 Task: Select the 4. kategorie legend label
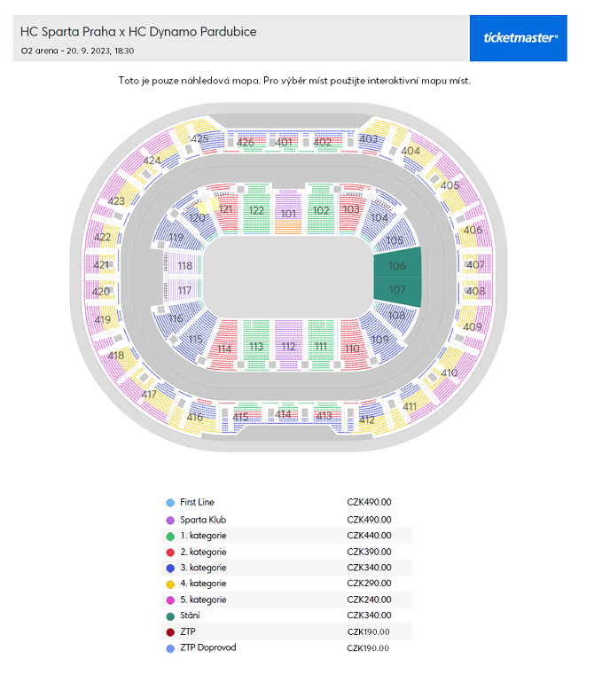tap(203, 584)
